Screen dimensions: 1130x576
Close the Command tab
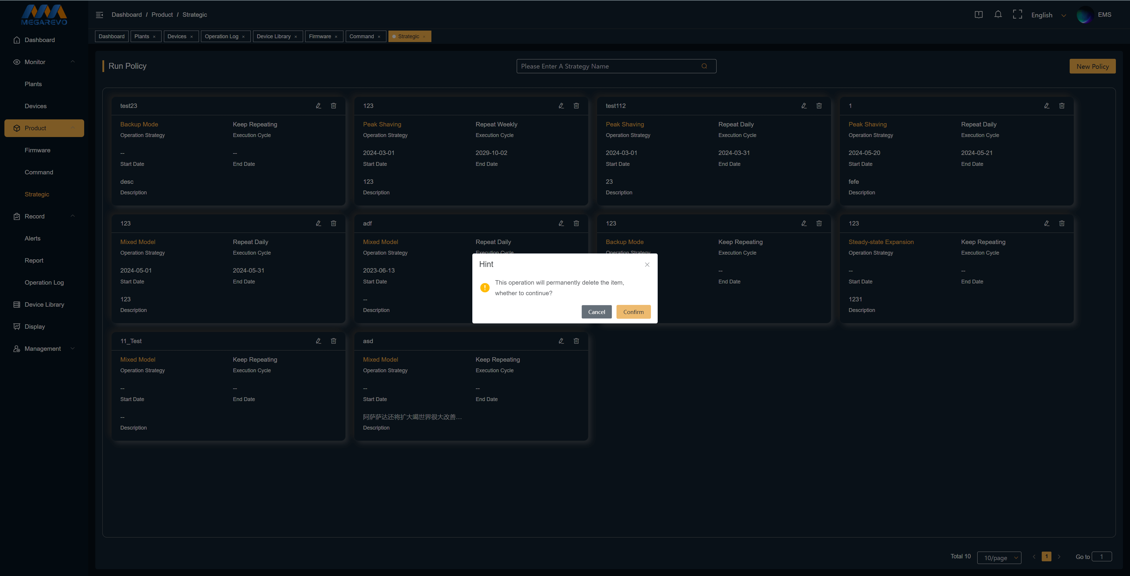(x=379, y=37)
